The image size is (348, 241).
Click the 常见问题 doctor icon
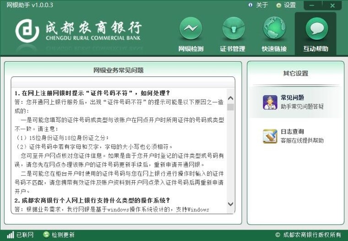(270, 102)
